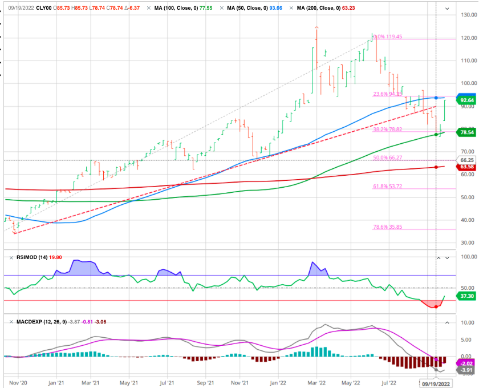The height and width of the screenshot is (388, 479).
Task: Click the CLY00 symbol name
Action: 44,8
